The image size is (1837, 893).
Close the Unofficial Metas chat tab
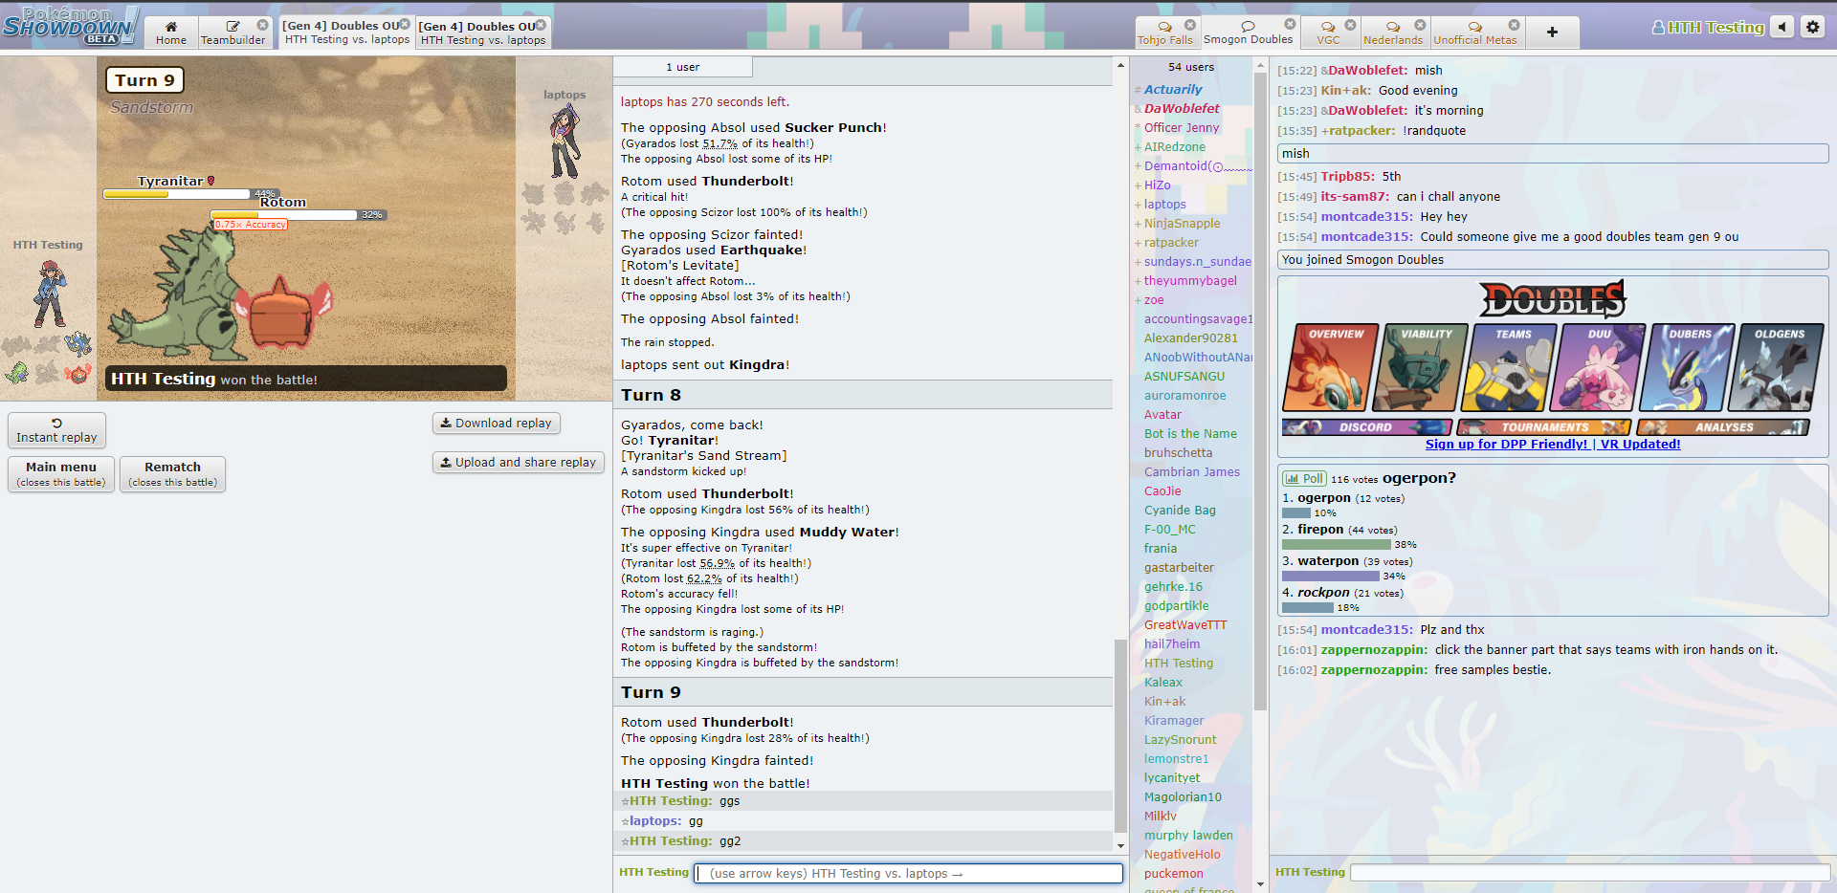(1514, 25)
